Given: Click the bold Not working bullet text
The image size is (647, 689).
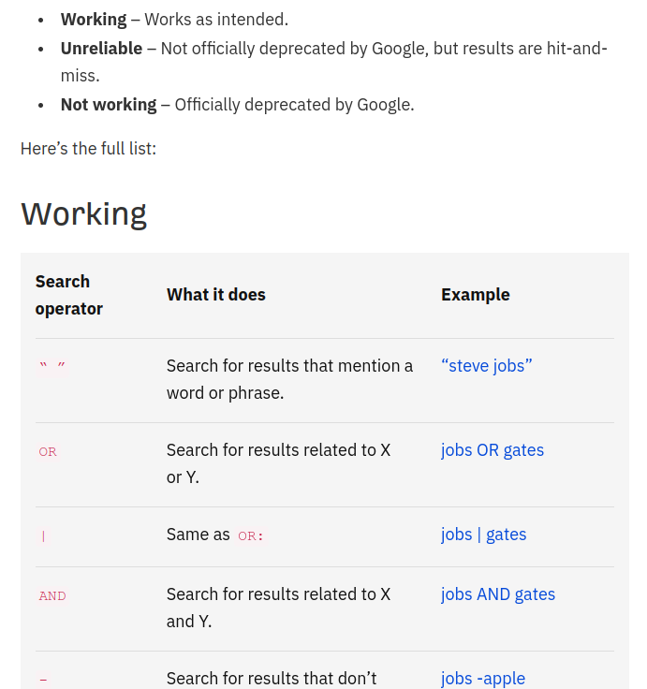Looking at the screenshot, I should [109, 105].
